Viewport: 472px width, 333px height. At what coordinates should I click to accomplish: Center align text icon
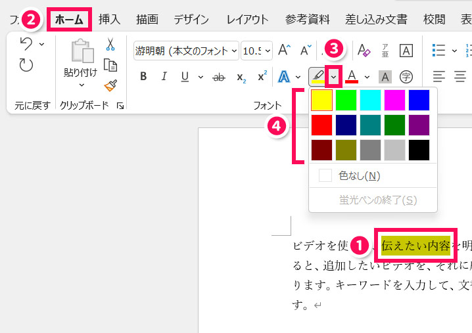pos(460,76)
